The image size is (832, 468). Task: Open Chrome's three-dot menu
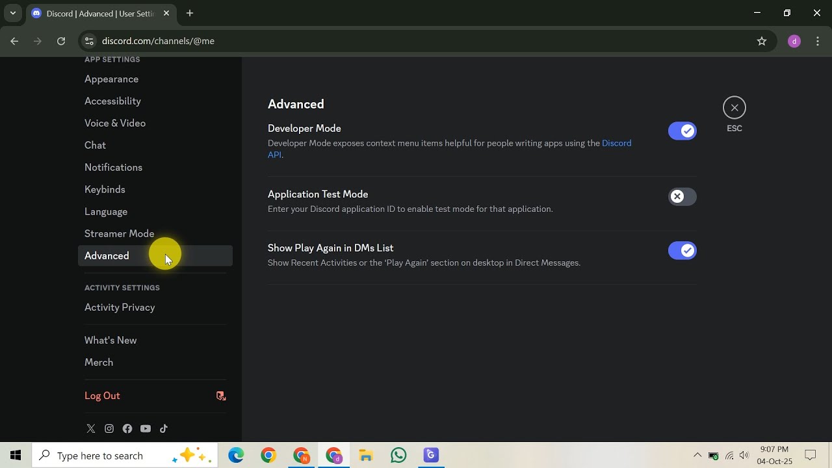818,41
